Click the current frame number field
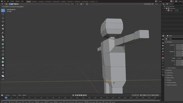183x103 pixels. coord(135,95)
